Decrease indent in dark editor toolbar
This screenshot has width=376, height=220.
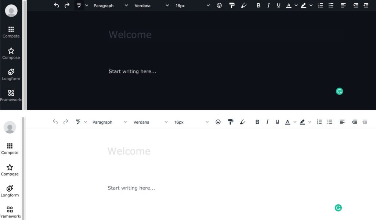tap(366, 5)
